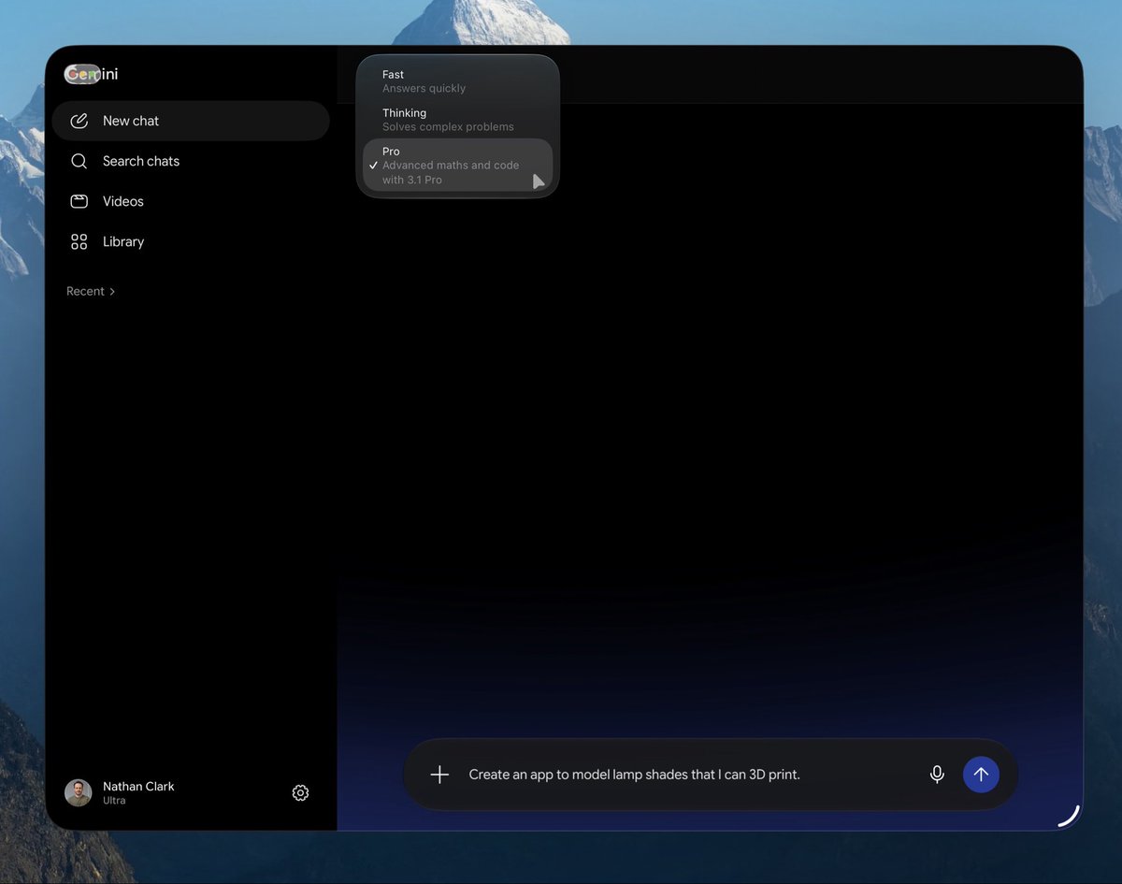The width and height of the screenshot is (1122, 884).
Task: Start a New chat
Action: 191,121
